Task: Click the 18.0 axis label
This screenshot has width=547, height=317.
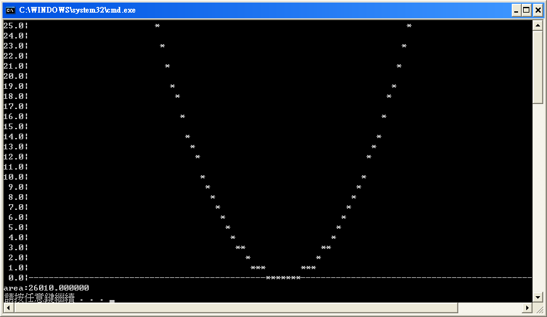Action: [x=14, y=96]
